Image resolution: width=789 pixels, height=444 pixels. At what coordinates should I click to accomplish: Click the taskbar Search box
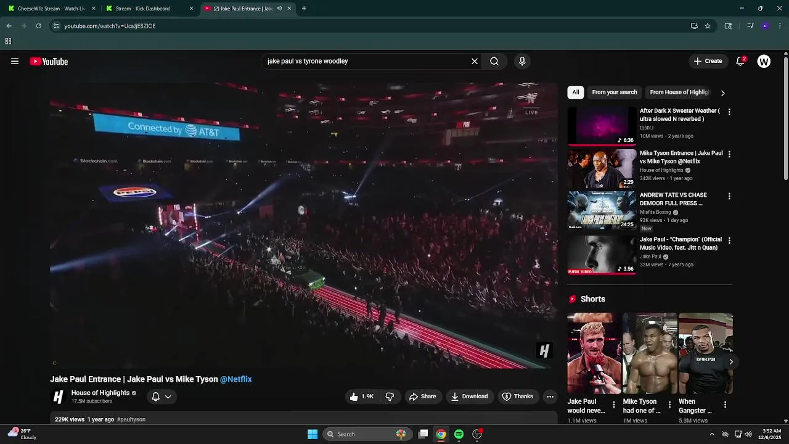click(367, 434)
